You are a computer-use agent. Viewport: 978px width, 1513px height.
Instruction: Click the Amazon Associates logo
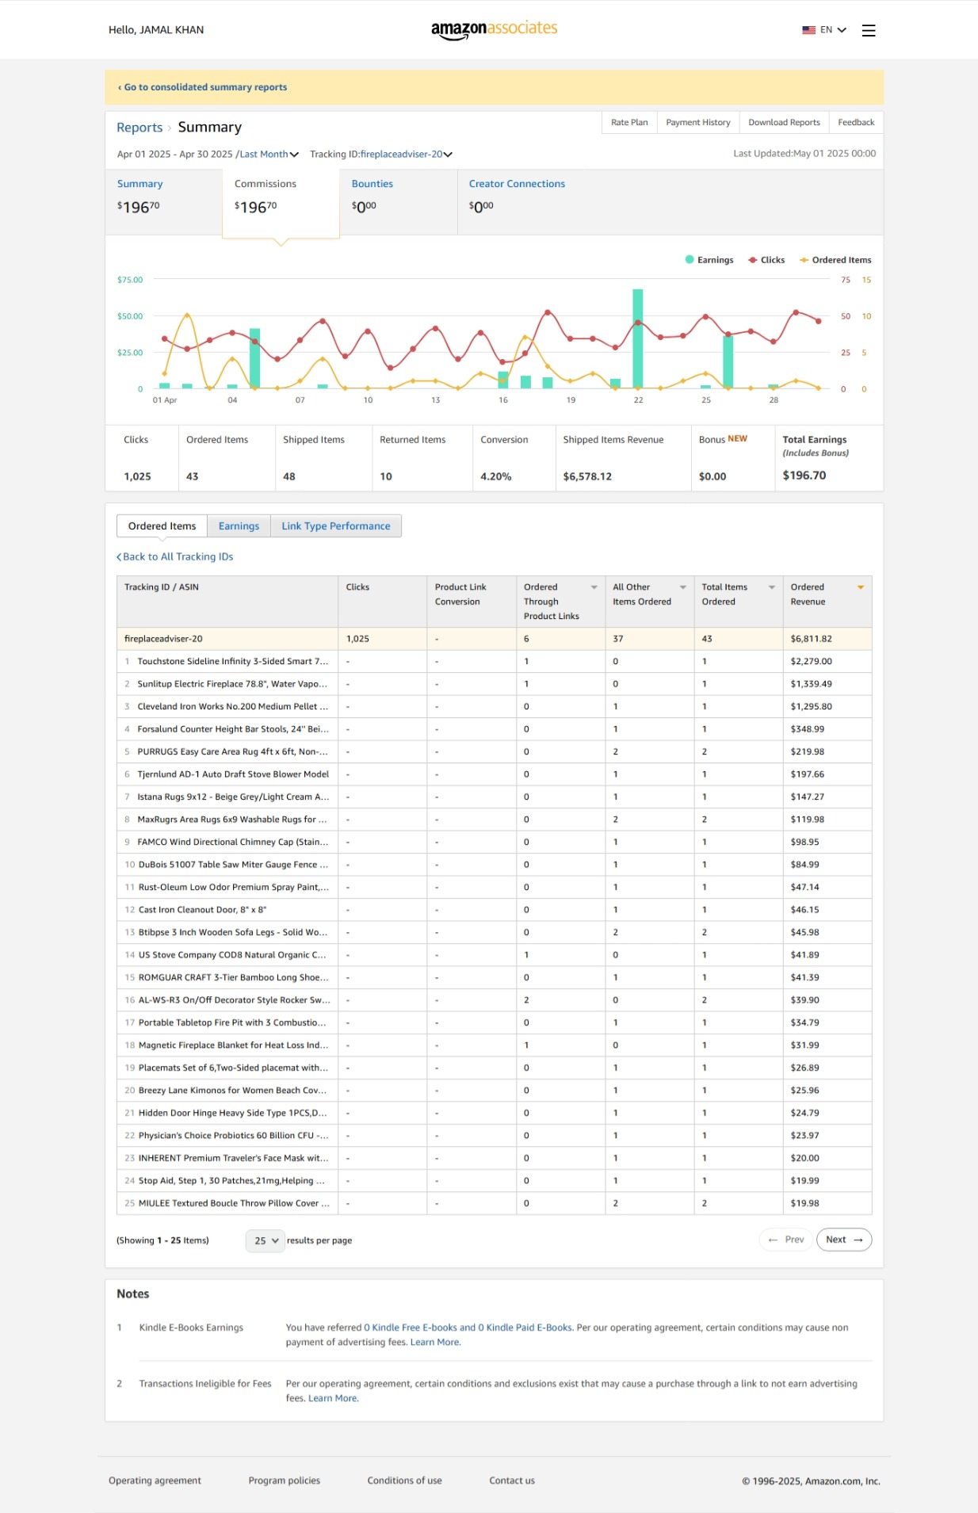coord(494,29)
